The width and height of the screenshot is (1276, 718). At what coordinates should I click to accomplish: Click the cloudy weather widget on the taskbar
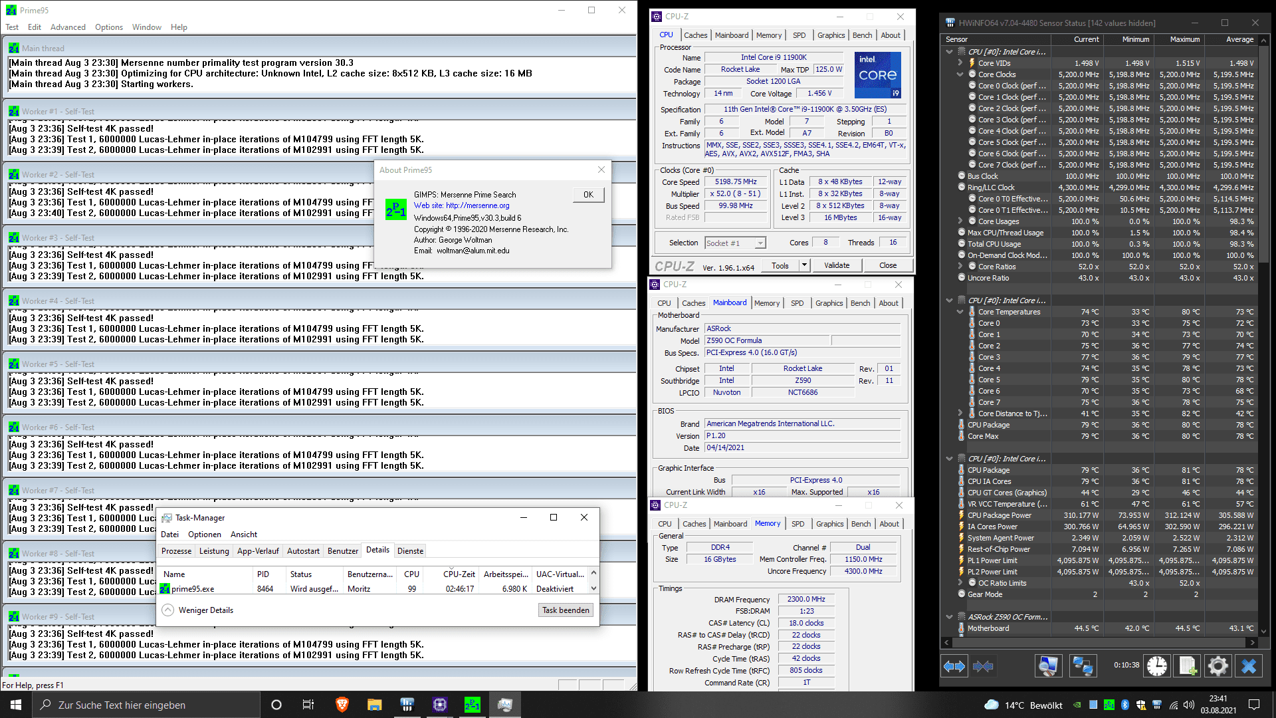point(1022,705)
